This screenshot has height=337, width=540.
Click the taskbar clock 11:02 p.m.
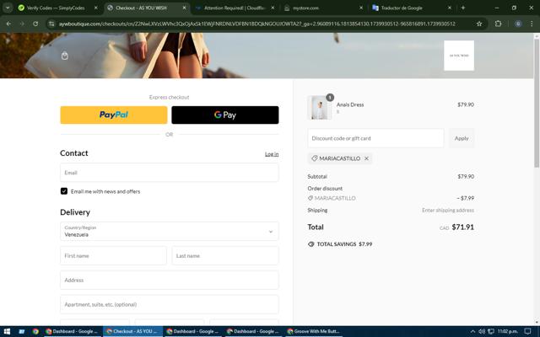click(508, 331)
